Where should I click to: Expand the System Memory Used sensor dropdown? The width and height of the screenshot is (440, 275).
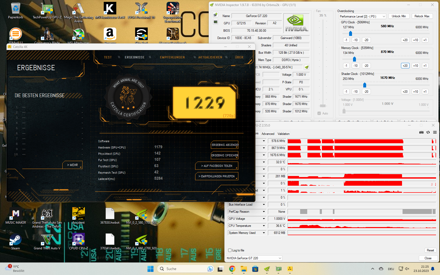(264, 233)
